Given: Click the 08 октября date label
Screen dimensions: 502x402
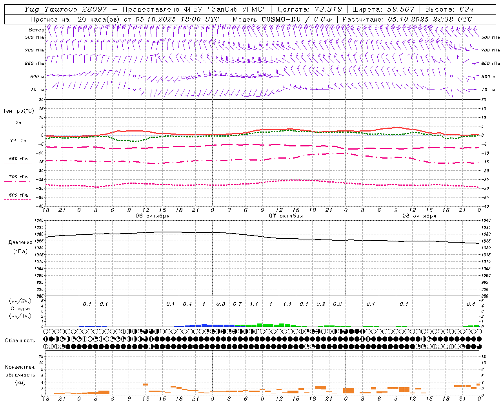Looking at the screenshot, I should tap(419, 216).
